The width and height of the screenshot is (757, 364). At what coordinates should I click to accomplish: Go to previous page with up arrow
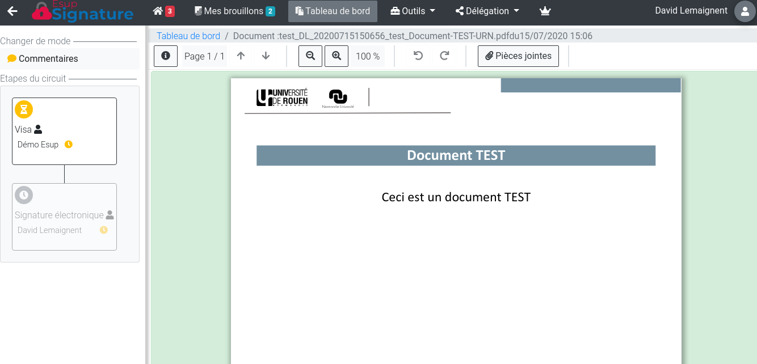pos(241,56)
